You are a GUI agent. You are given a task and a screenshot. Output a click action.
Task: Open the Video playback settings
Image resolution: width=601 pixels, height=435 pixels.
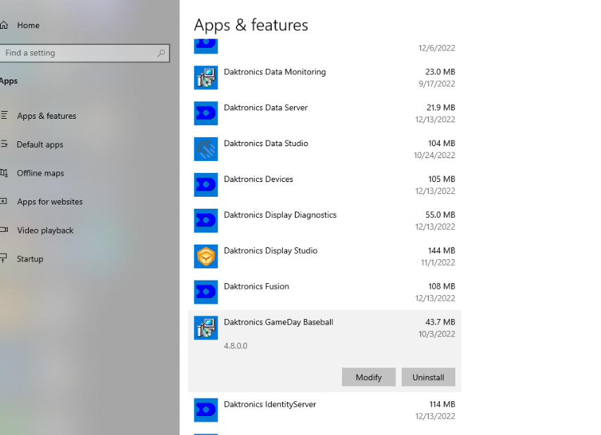tap(45, 231)
